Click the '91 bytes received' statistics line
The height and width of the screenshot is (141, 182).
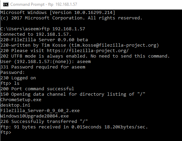[74, 127]
